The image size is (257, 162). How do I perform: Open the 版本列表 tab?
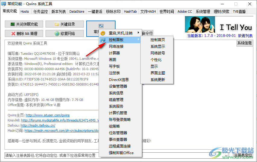click(x=59, y=11)
